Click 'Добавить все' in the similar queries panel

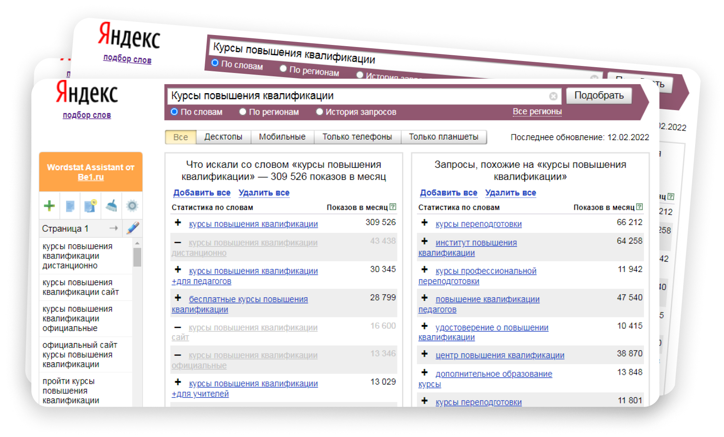coord(449,193)
